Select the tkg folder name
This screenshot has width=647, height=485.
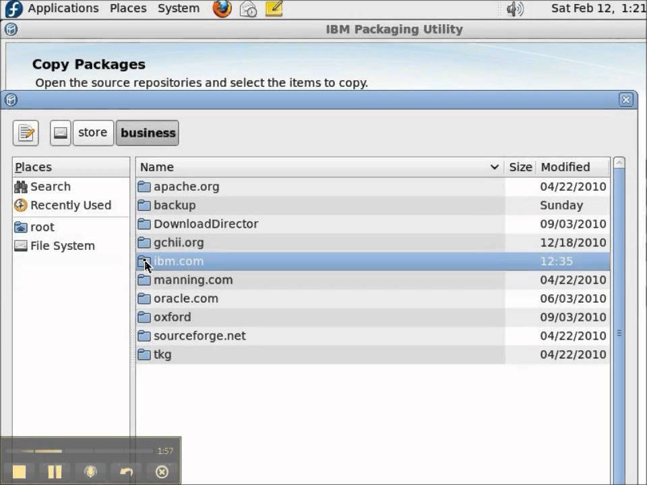click(162, 355)
